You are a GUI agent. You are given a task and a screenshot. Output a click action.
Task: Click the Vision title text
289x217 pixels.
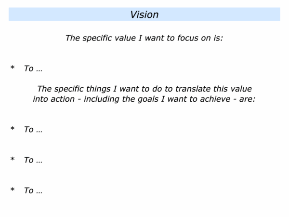(144, 14)
